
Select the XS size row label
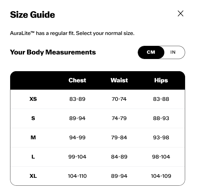pyautogui.click(x=33, y=99)
